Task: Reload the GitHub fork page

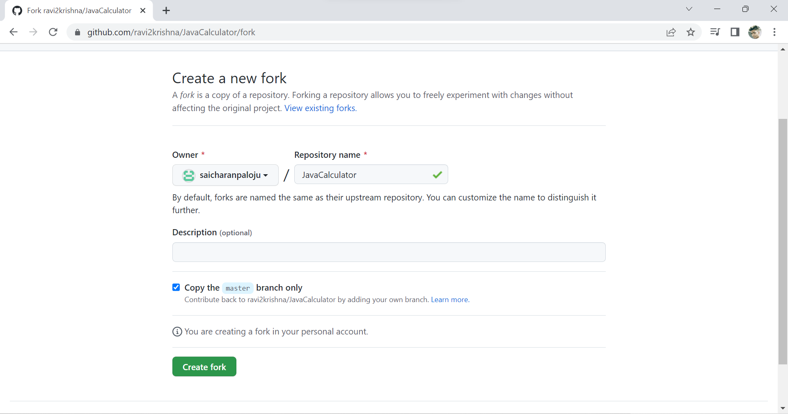Action: click(x=53, y=32)
